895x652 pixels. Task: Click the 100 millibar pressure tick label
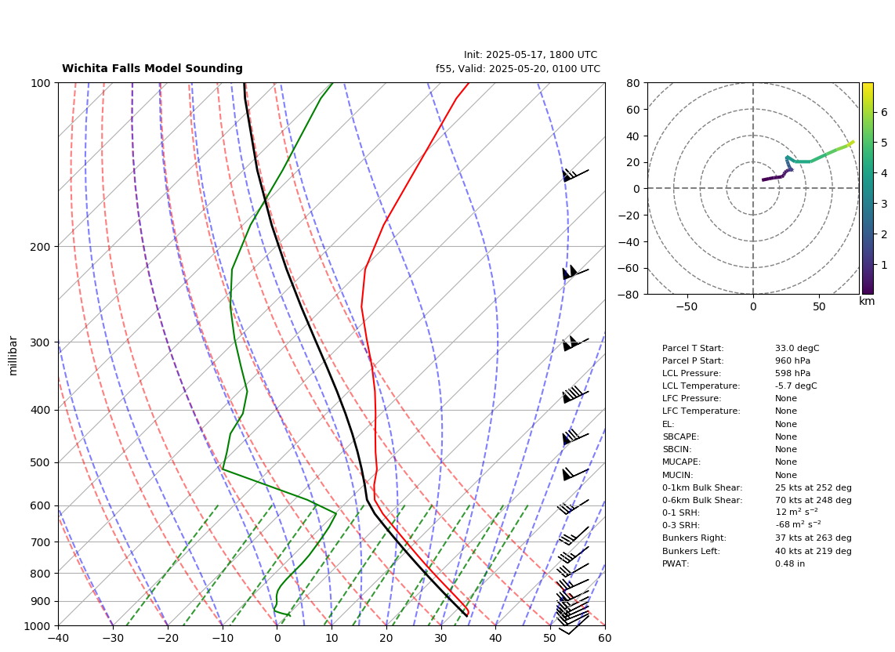coord(42,83)
